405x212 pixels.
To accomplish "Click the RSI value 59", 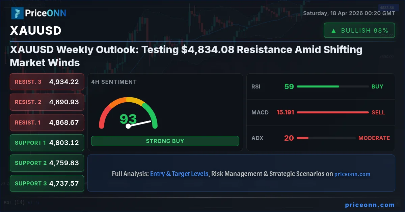I will pyautogui.click(x=289, y=86).
